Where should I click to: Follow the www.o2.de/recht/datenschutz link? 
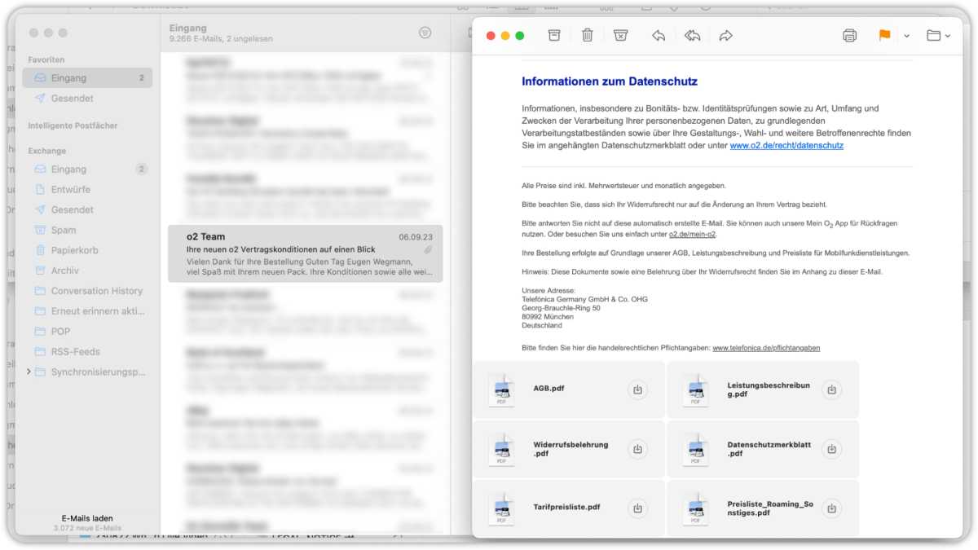pos(786,145)
